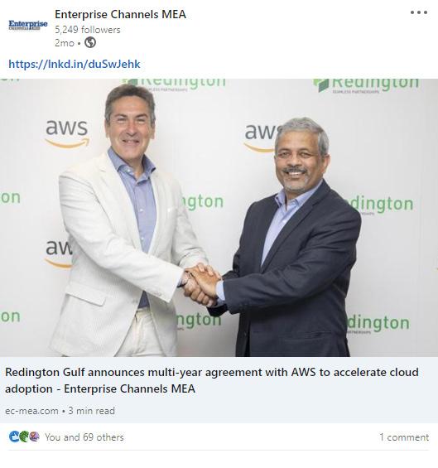The image size is (438, 468).
Task: Open the Redington Gulf AWS article headline
Action: pyautogui.click(x=212, y=380)
